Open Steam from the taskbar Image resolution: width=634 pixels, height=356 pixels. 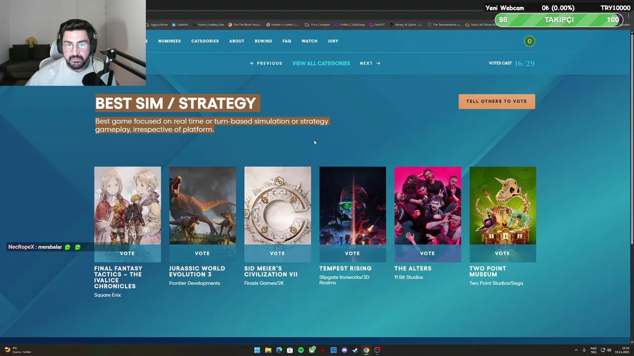pos(355,350)
